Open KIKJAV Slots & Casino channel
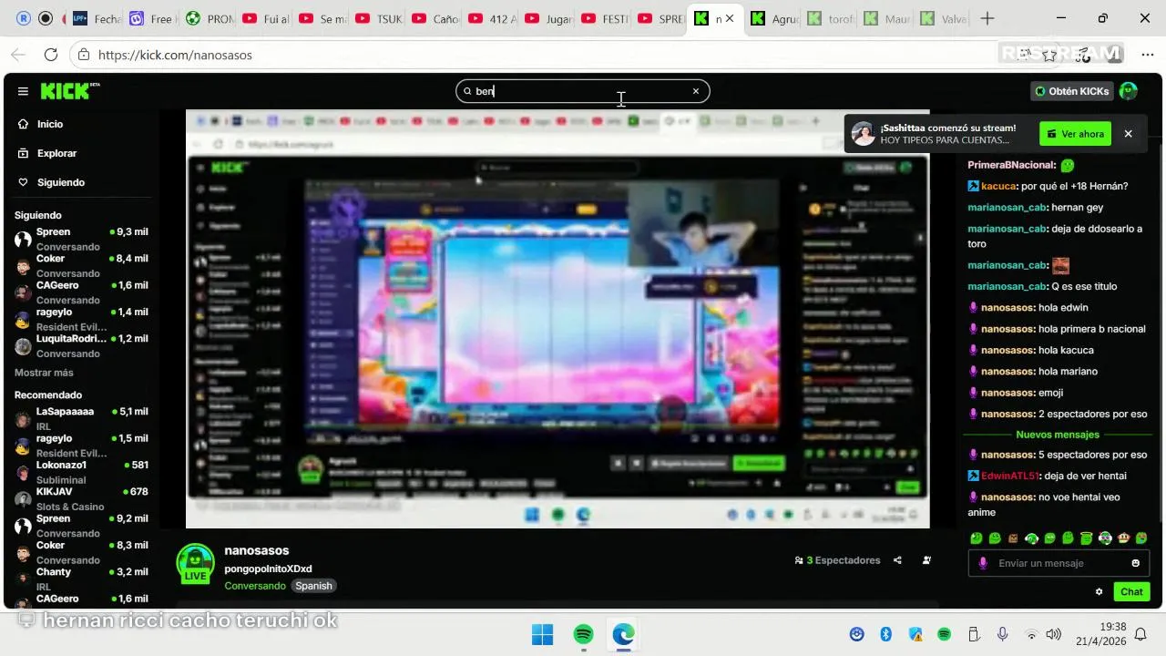The height and width of the screenshot is (656, 1166). (82, 498)
